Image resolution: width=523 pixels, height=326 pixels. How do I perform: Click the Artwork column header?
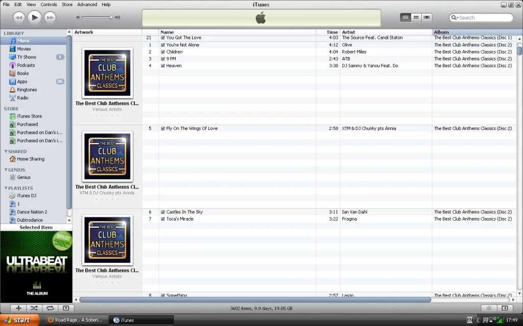107,32
